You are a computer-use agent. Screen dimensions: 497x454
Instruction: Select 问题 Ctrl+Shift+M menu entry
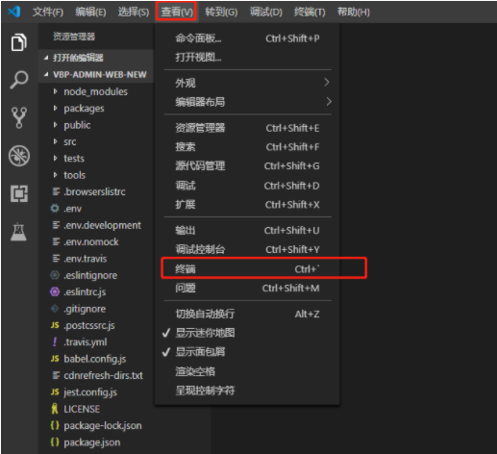[247, 288]
